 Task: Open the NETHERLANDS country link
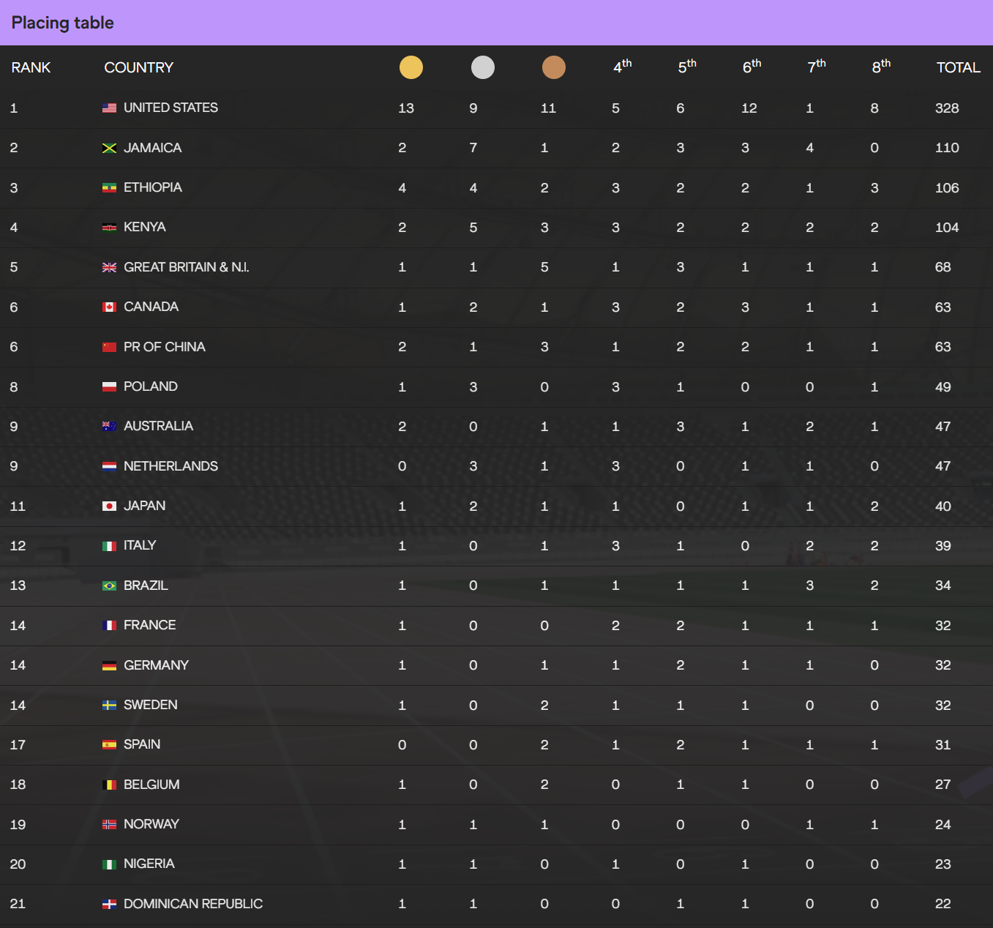point(171,466)
